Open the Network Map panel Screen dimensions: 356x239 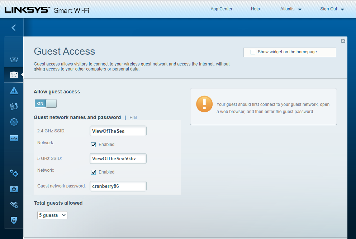[x=13, y=59]
